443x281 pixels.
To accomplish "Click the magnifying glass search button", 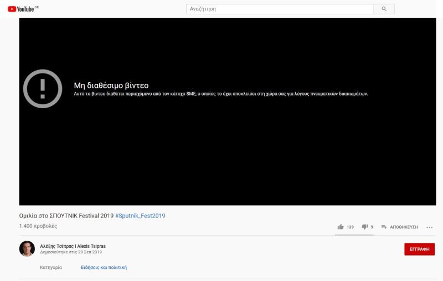I will pos(384,9).
